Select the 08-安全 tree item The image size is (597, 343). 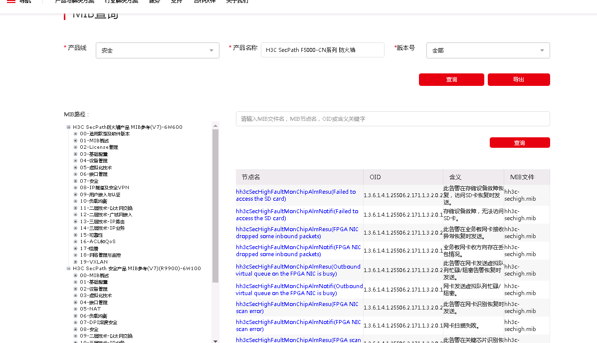coord(89,330)
